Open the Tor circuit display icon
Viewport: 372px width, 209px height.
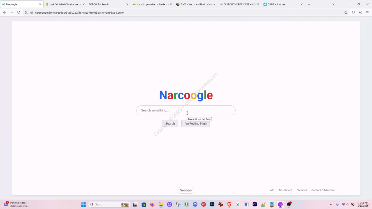pos(26,12)
